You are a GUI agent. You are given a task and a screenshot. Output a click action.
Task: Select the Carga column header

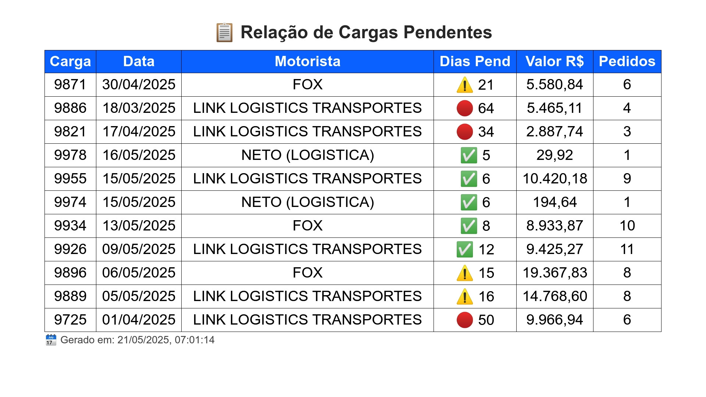[x=70, y=61]
